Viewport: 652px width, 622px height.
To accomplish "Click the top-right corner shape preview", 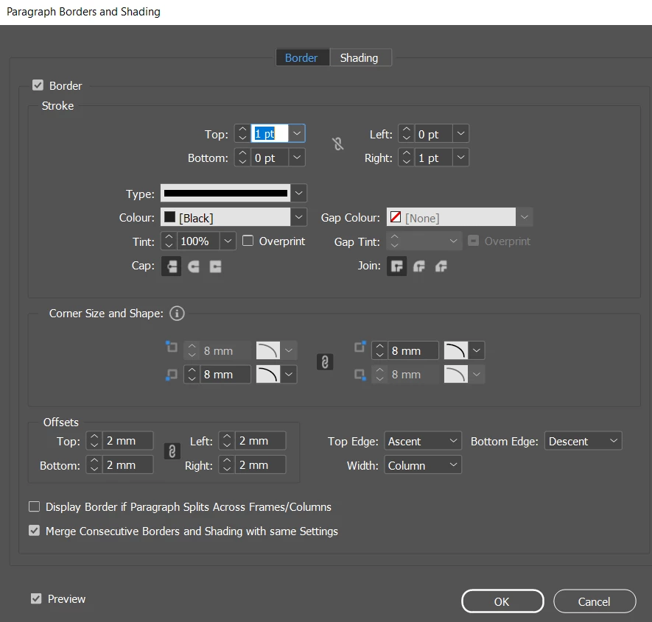I will 456,350.
